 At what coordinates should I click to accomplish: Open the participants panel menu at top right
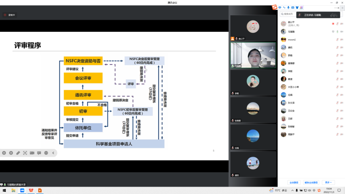point(342,8)
